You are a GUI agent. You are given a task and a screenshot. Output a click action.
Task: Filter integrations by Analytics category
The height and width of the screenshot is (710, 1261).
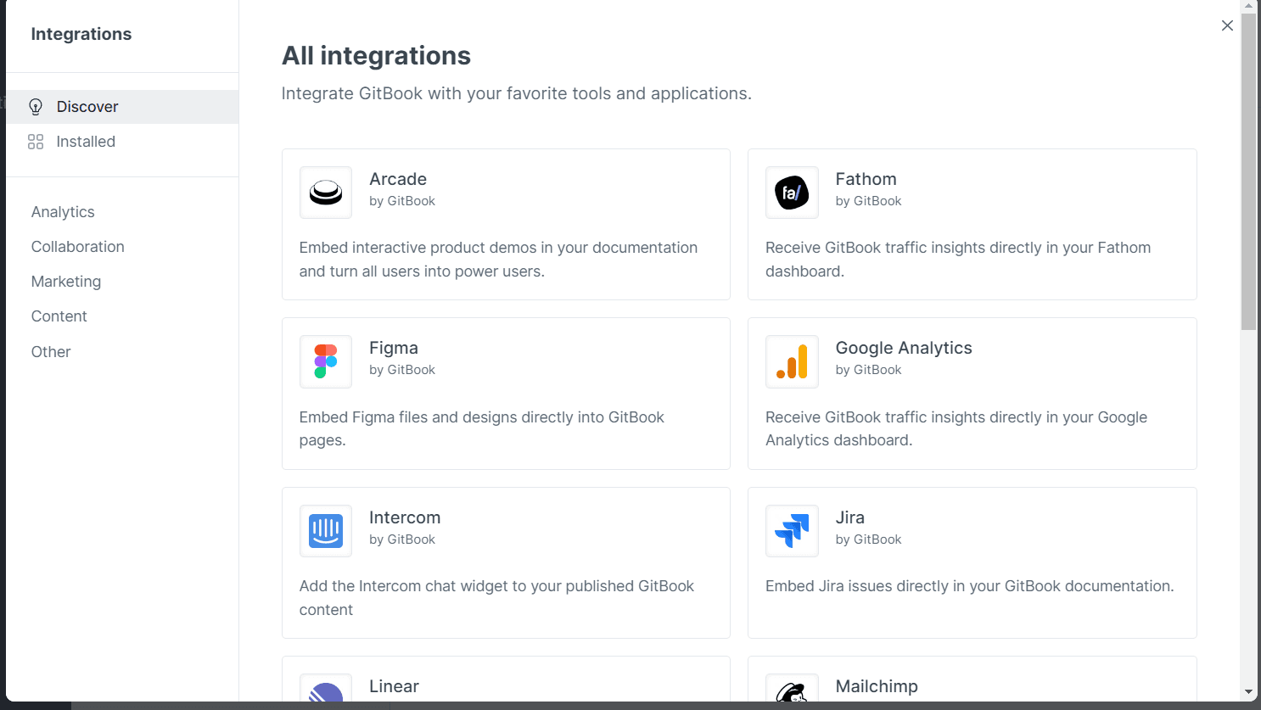click(62, 211)
